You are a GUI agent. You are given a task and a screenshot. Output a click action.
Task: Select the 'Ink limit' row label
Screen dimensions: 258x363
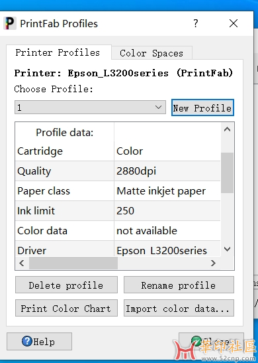pyautogui.click(x=65, y=211)
